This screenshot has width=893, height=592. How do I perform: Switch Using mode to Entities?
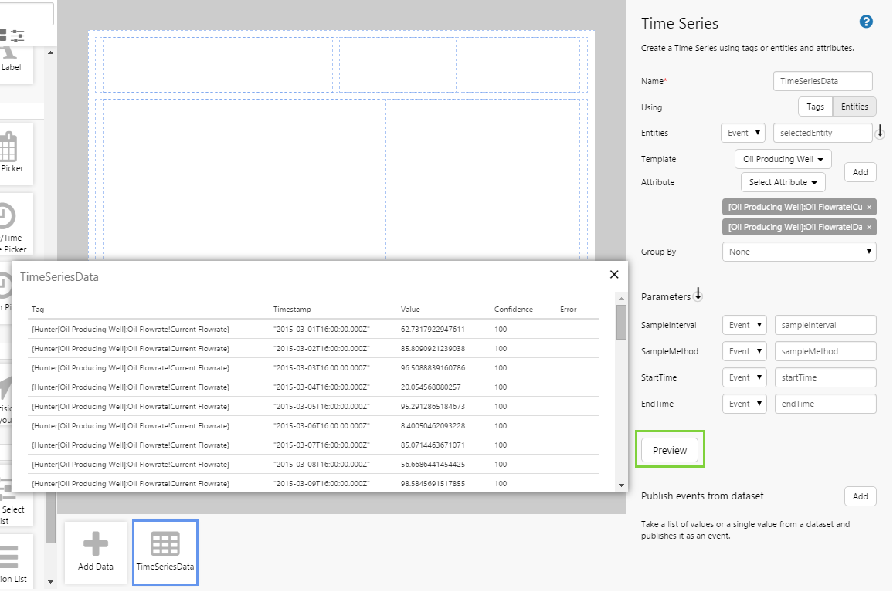point(854,107)
